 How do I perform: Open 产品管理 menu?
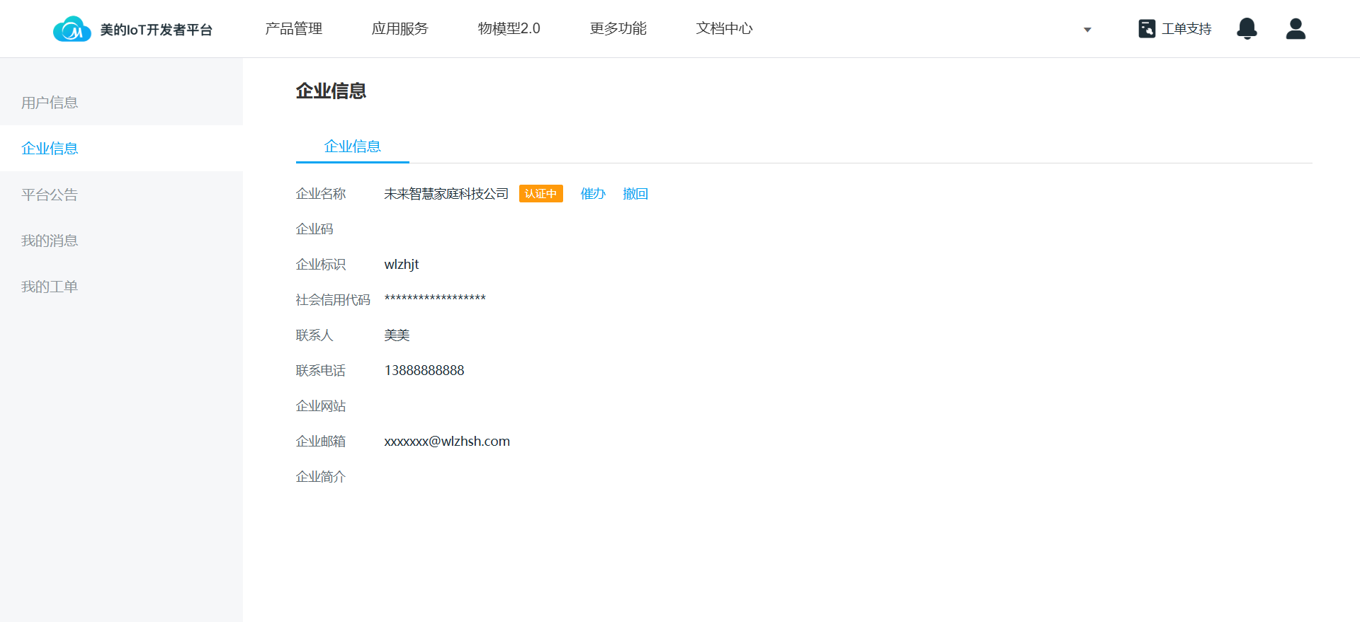pos(293,29)
